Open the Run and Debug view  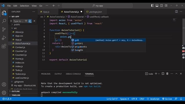4,38
